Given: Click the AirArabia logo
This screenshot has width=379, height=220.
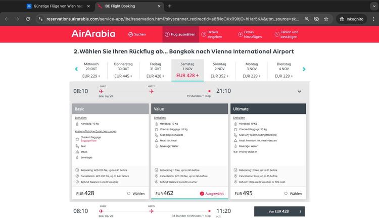Looking at the screenshot, I should 94,34.
